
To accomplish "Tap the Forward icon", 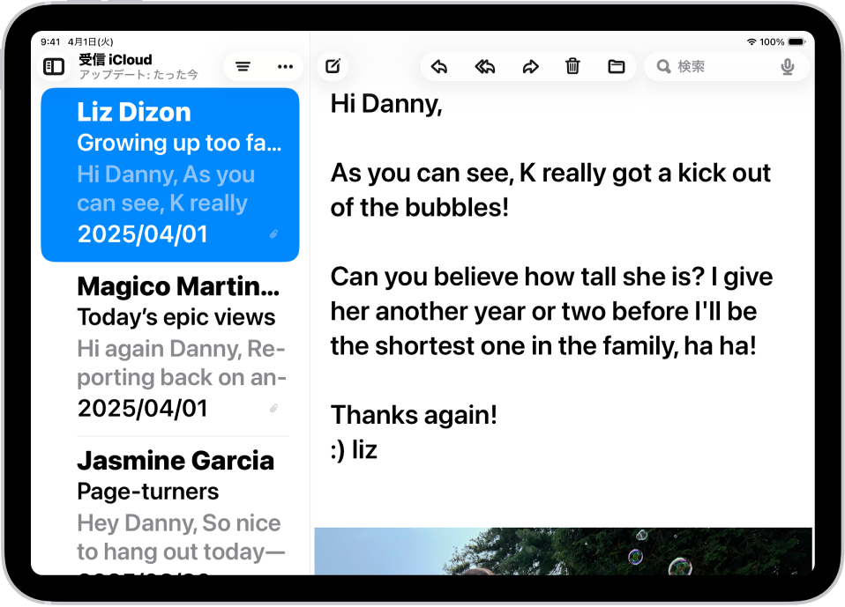I will 530,65.
